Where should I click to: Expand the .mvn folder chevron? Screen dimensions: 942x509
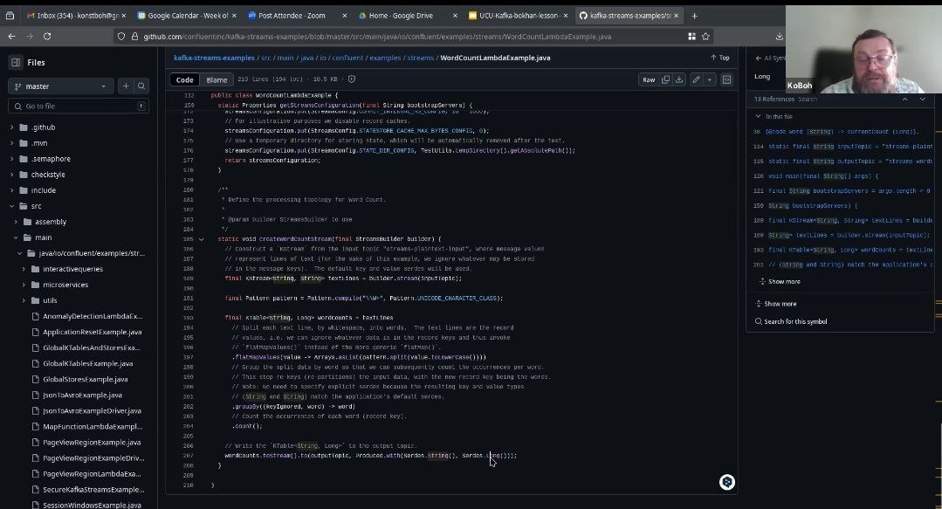(12, 143)
